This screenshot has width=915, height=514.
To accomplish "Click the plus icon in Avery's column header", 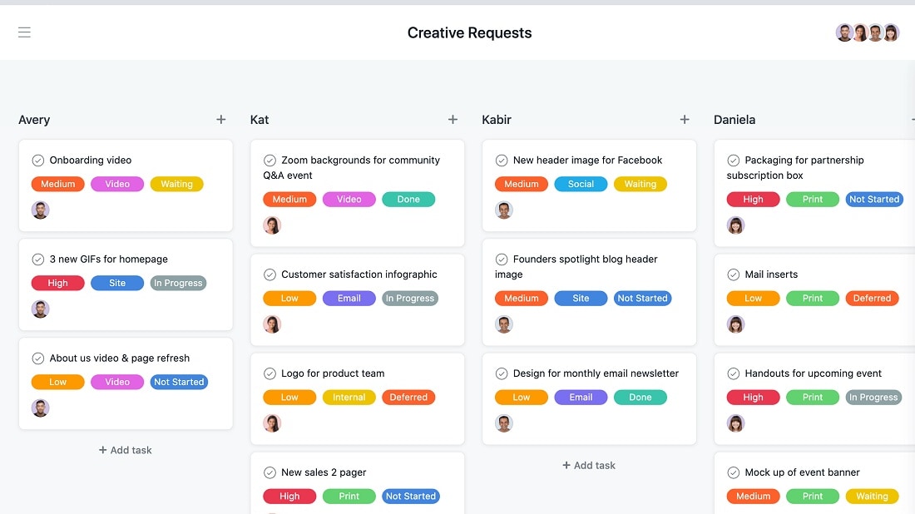I will (x=221, y=119).
